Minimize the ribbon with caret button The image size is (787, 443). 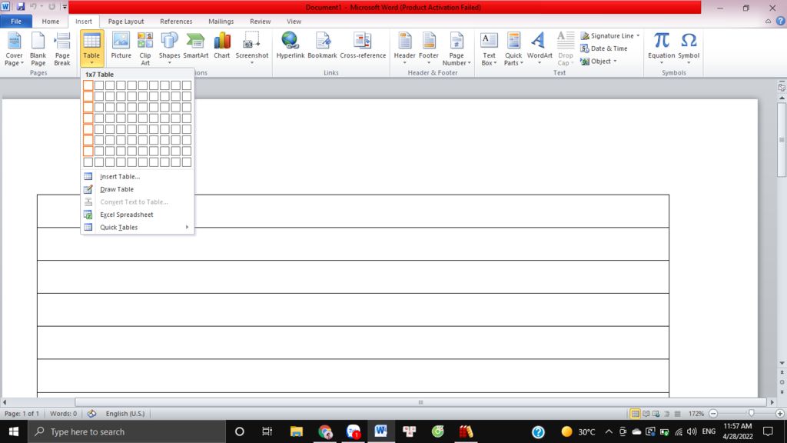(768, 22)
